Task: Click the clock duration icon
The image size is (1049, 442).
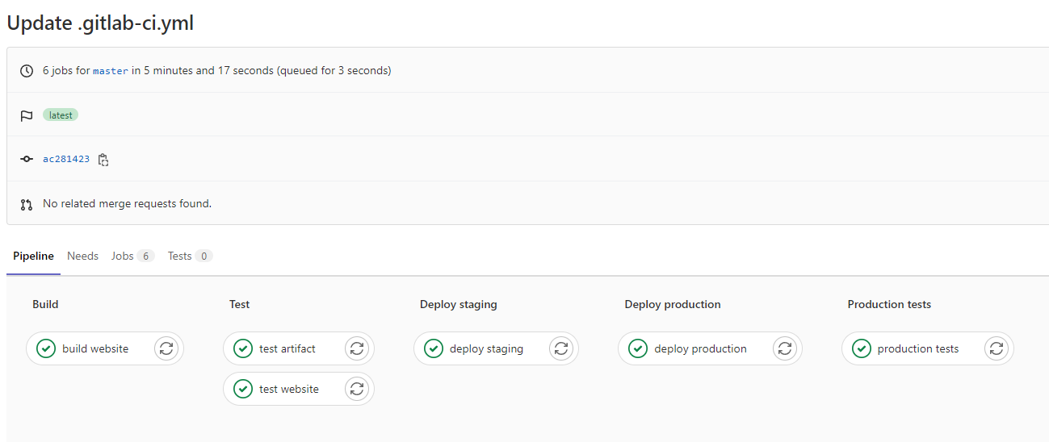Action: pyautogui.click(x=27, y=71)
